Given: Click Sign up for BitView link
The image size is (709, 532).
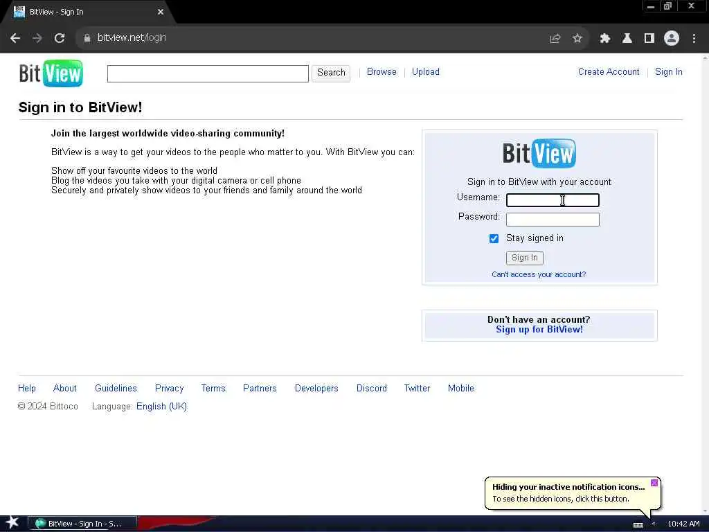Looking at the screenshot, I should pos(539,329).
